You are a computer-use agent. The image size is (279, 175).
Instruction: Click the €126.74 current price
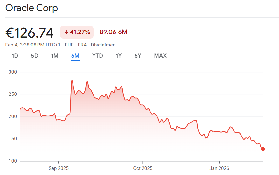[x=30, y=32]
